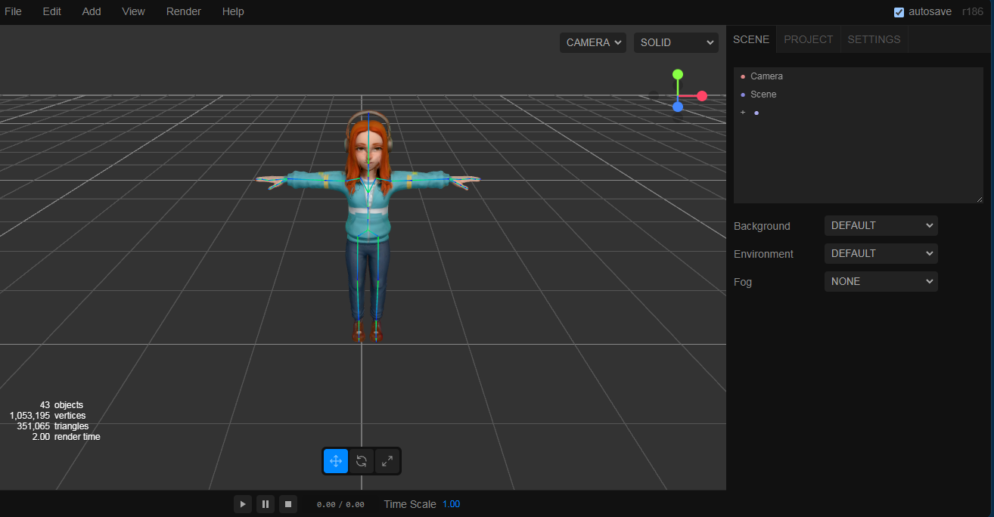The height and width of the screenshot is (517, 994).
Task: Open the SOLID shading dropdown
Action: click(676, 42)
